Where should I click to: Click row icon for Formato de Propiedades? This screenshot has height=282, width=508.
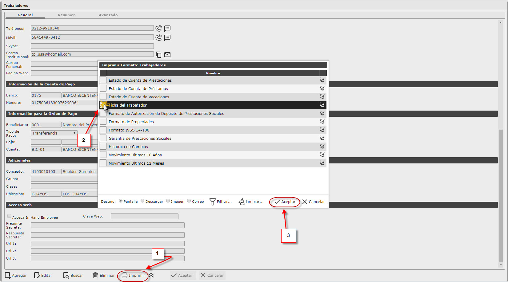pos(322,122)
